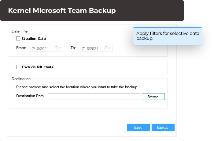Click the 'Please browse and select' instruction text
The height and width of the screenshot is (141, 214).
pos(77,87)
